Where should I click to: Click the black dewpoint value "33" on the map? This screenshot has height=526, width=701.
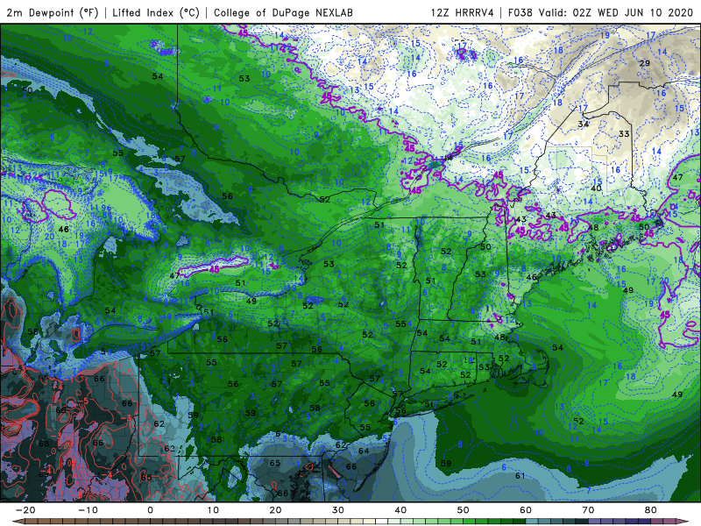coord(624,134)
